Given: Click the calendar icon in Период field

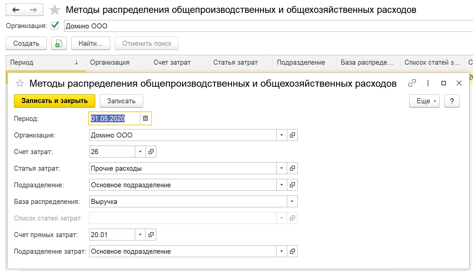Looking at the screenshot, I should [x=145, y=119].
